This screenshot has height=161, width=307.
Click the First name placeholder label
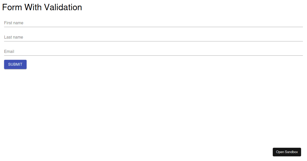[14, 23]
